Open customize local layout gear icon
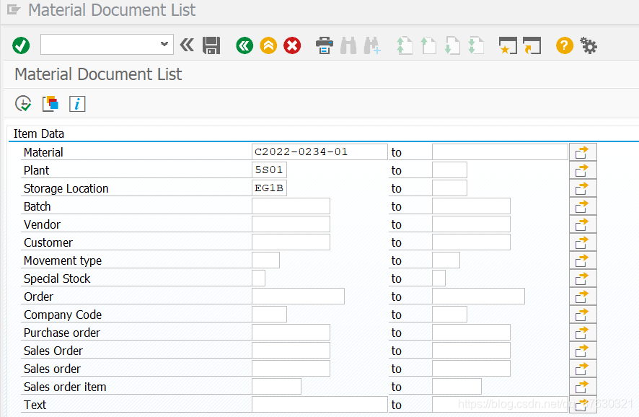Image resolution: width=639 pixels, height=417 pixels. pos(589,45)
